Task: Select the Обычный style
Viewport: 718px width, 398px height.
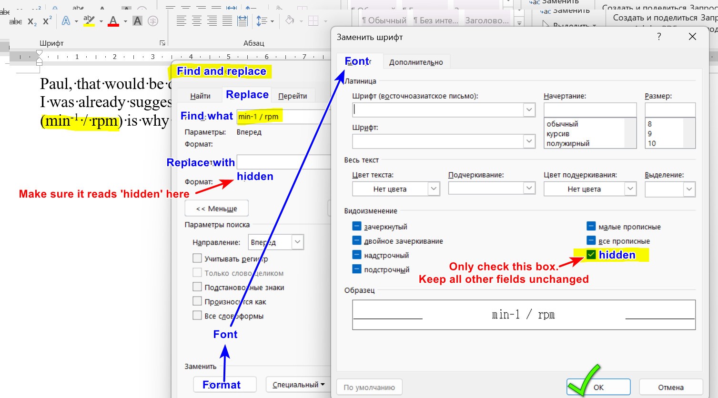Action: [384, 20]
